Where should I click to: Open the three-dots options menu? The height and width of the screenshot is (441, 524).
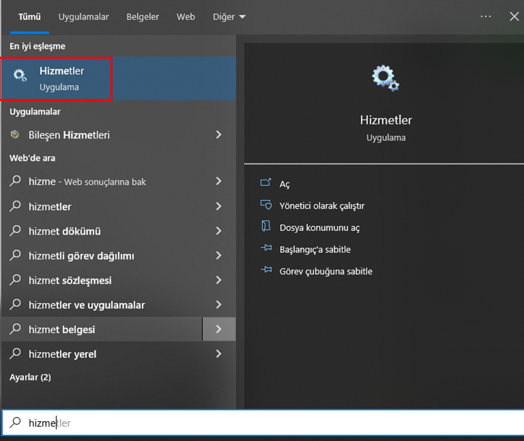(x=486, y=17)
